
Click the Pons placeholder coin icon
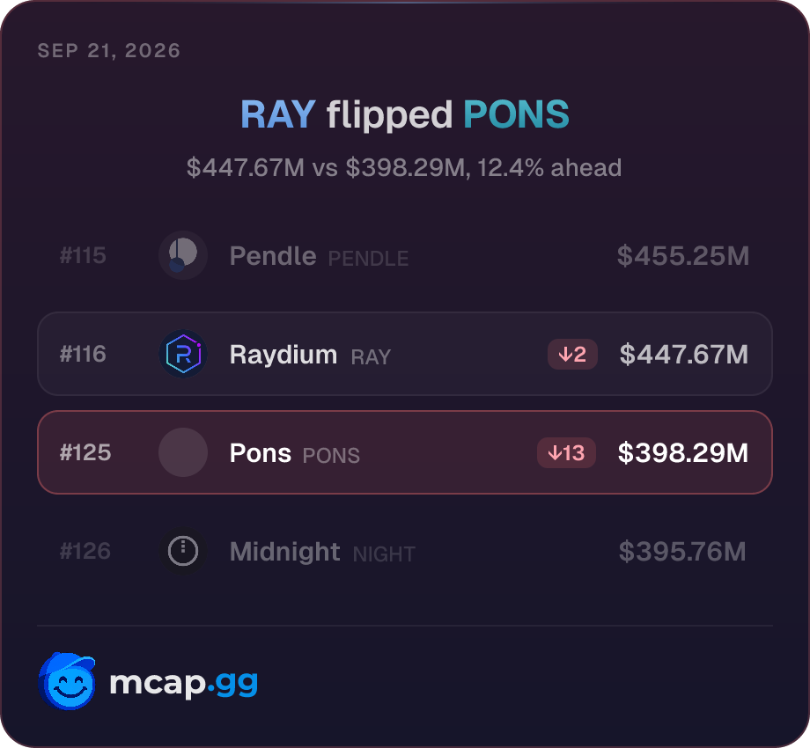point(183,452)
